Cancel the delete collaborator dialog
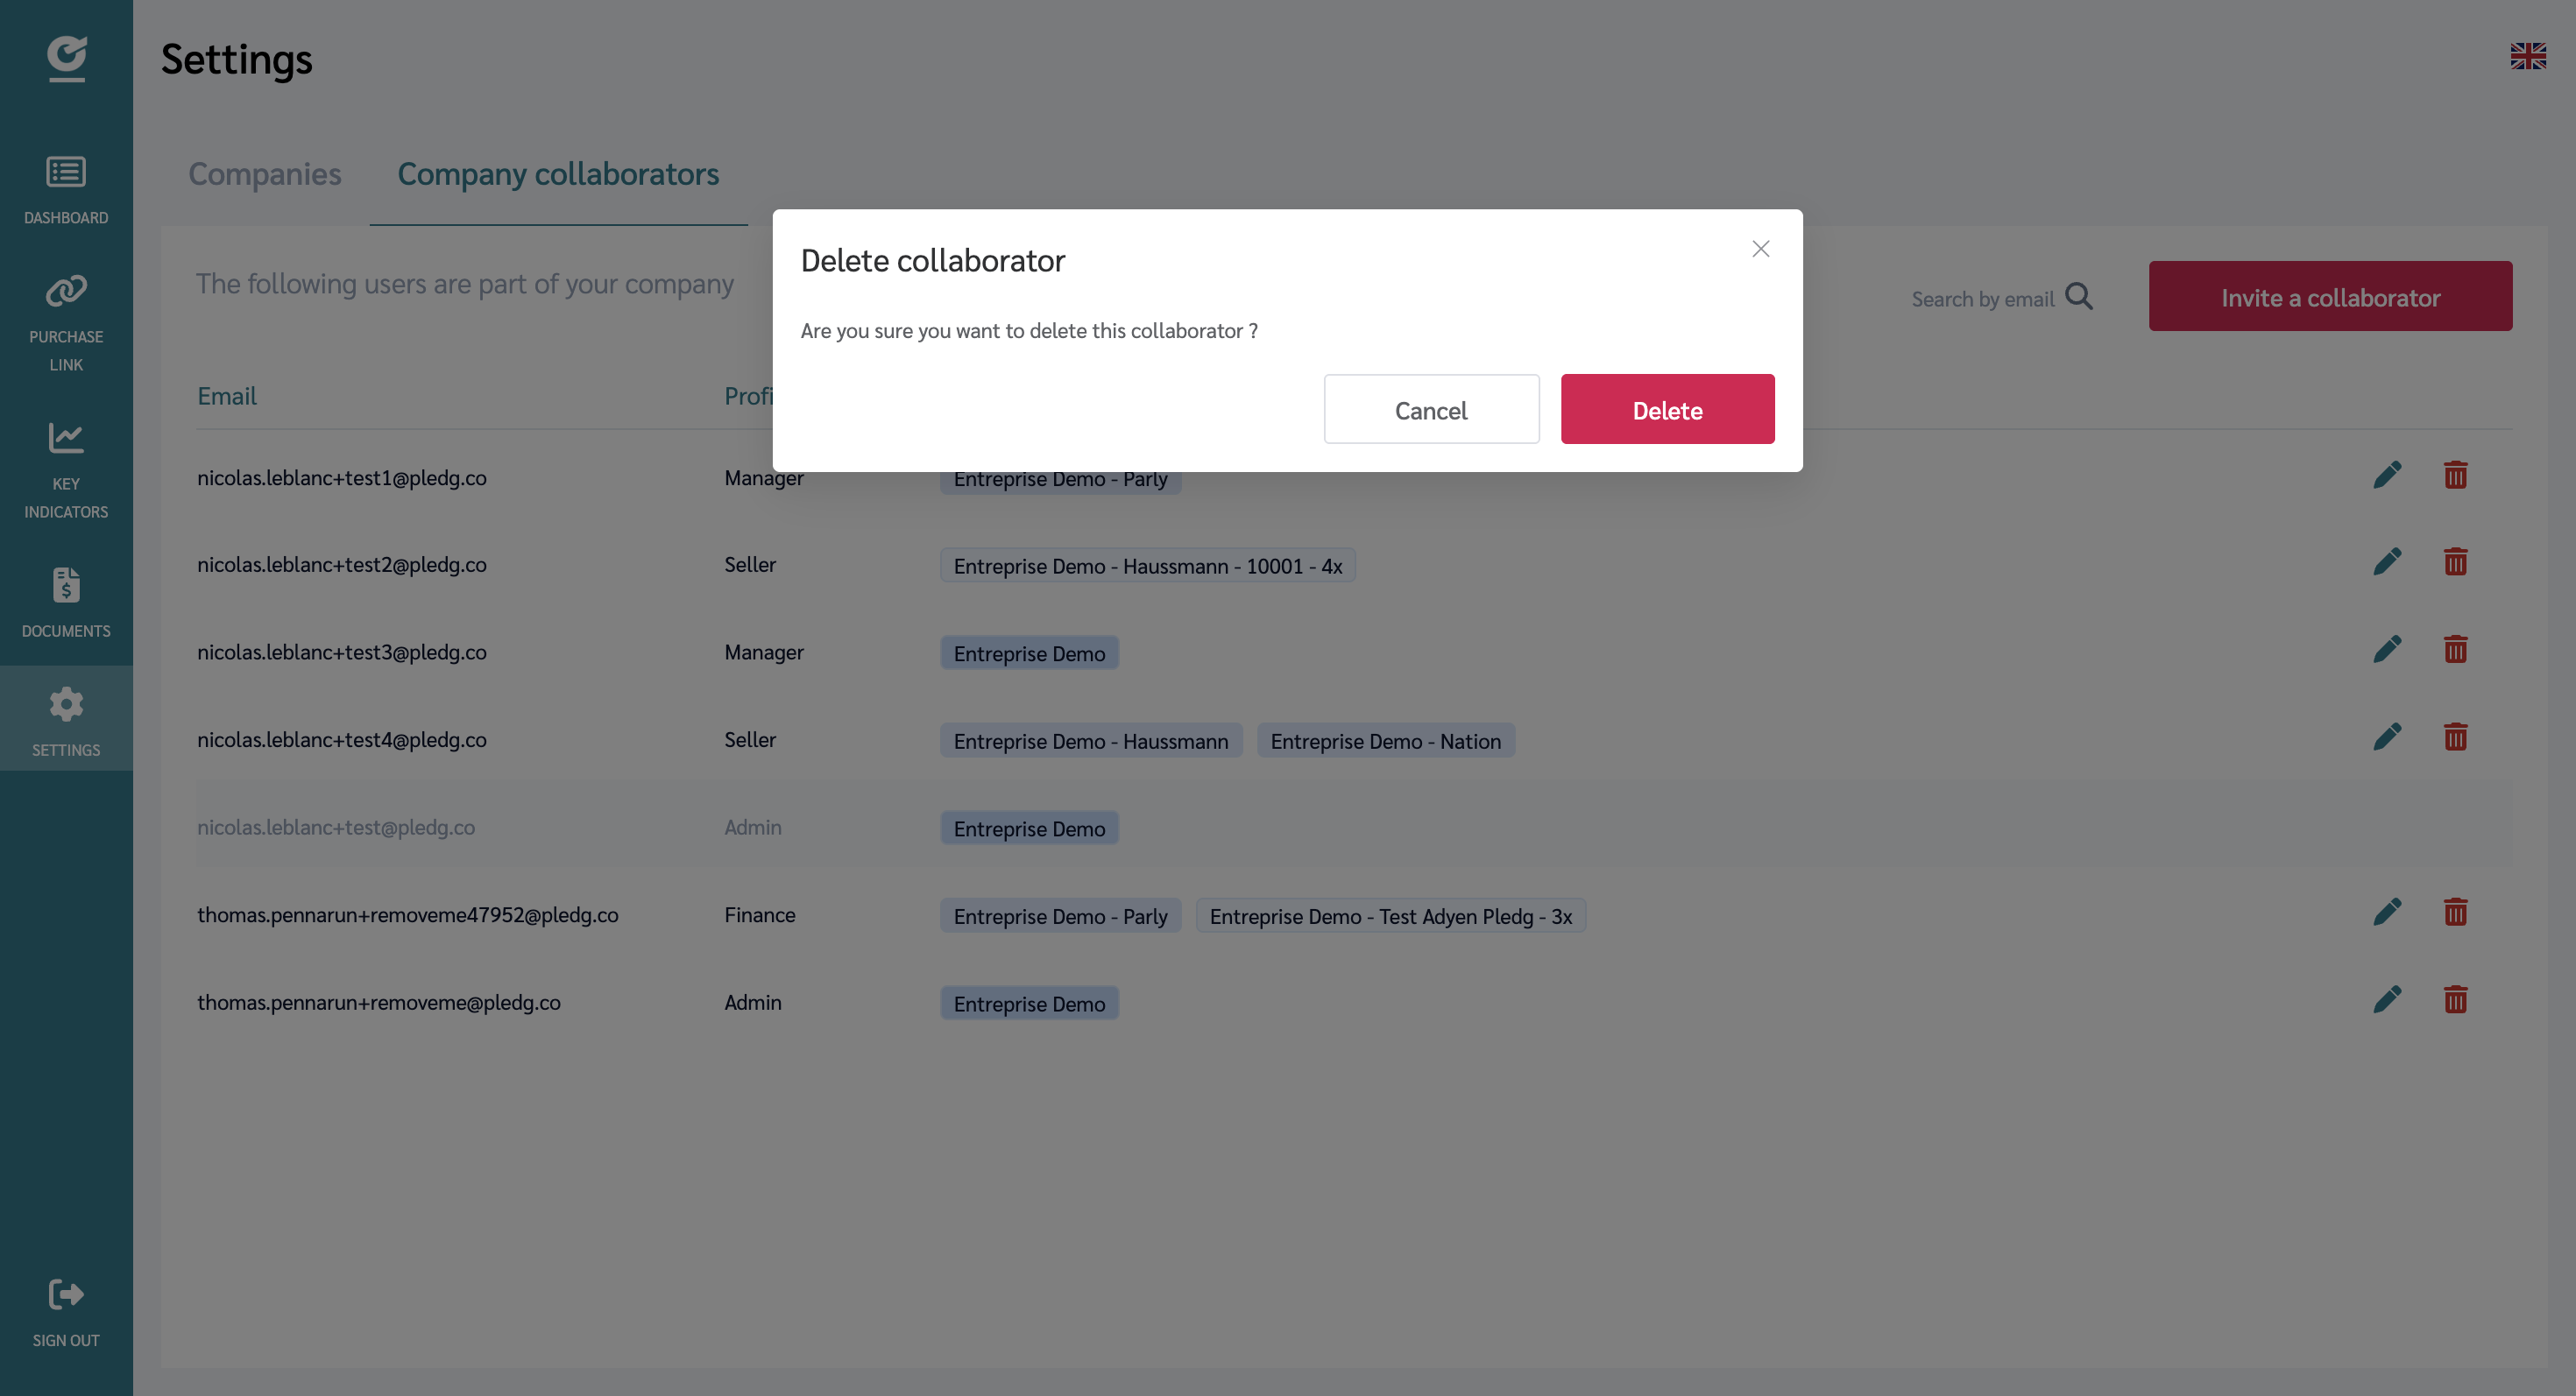 click(1431, 409)
